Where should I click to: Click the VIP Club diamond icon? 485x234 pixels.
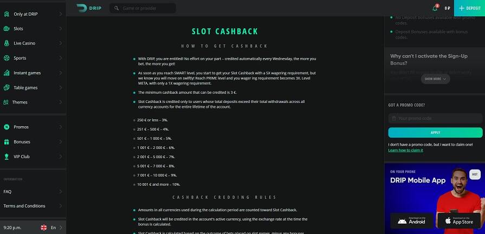pos(6,157)
